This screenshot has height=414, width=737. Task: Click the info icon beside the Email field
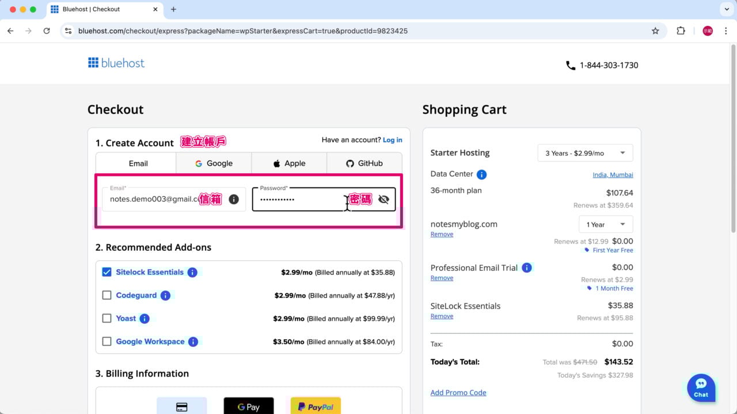point(233,199)
